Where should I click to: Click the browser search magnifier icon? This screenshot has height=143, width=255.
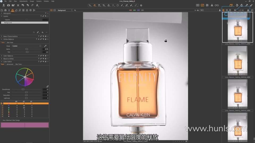(x=252, y=10)
